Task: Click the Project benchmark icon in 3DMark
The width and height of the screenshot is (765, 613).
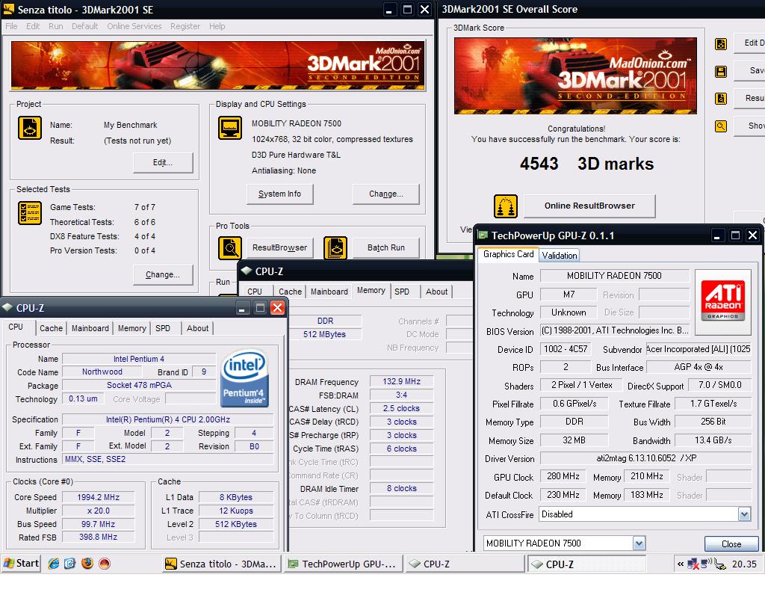Action: point(30,128)
